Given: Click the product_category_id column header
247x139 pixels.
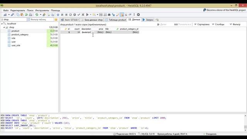Looking at the screenshot, I should tap(128, 29).
